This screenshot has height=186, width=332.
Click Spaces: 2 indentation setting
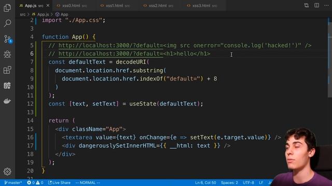[229, 182]
